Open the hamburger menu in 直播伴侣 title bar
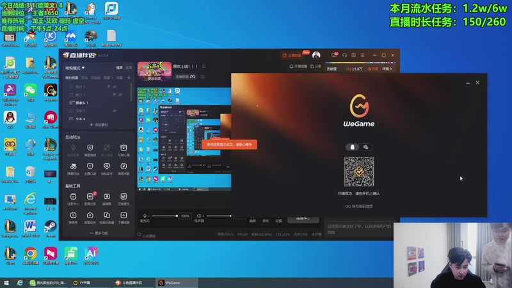 click(x=362, y=55)
